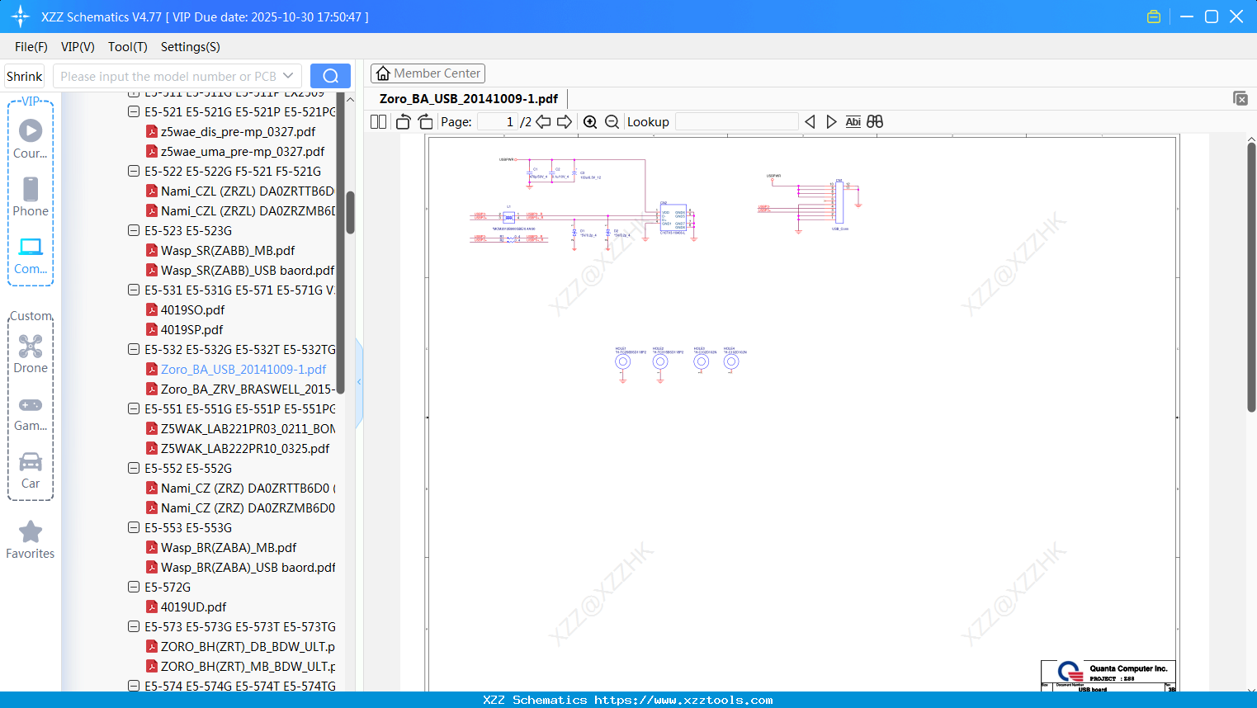Click the binoculars search icon

(875, 122)
